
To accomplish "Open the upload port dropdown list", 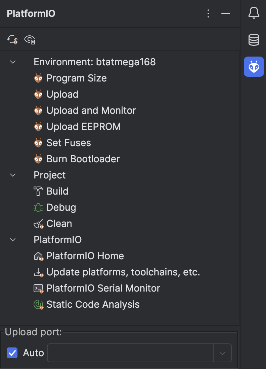I will (x=222, y=353).
